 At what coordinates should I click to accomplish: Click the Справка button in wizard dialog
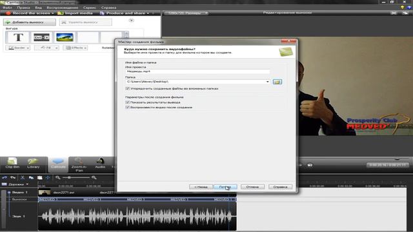click(x=280, y=187)
